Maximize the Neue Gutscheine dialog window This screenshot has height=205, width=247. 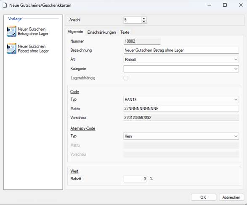click(x=225, y=5)
